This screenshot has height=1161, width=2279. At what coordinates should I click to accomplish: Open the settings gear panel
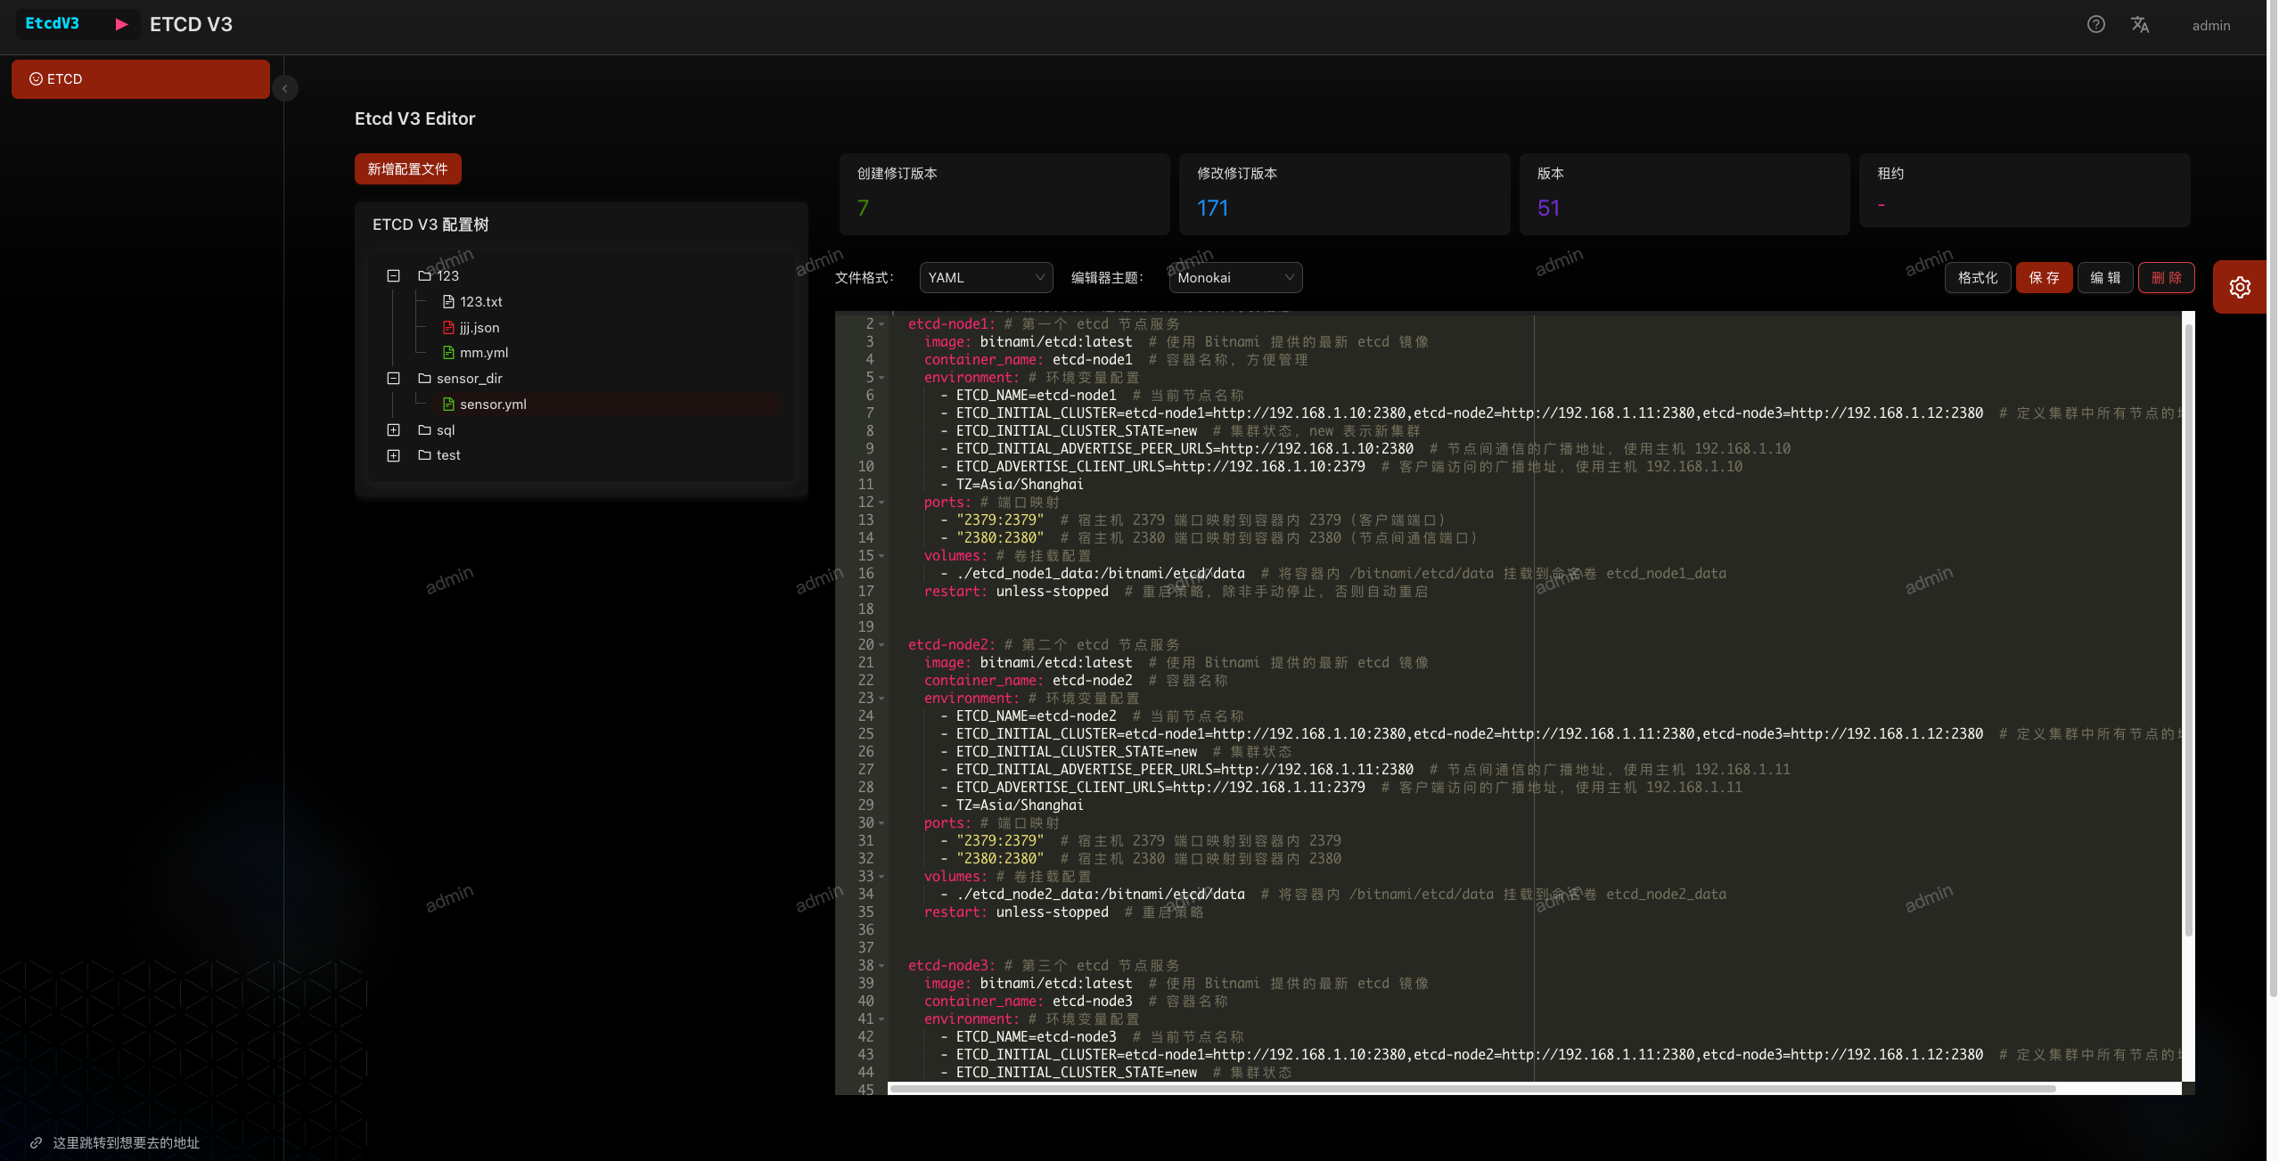(2240, 287)
